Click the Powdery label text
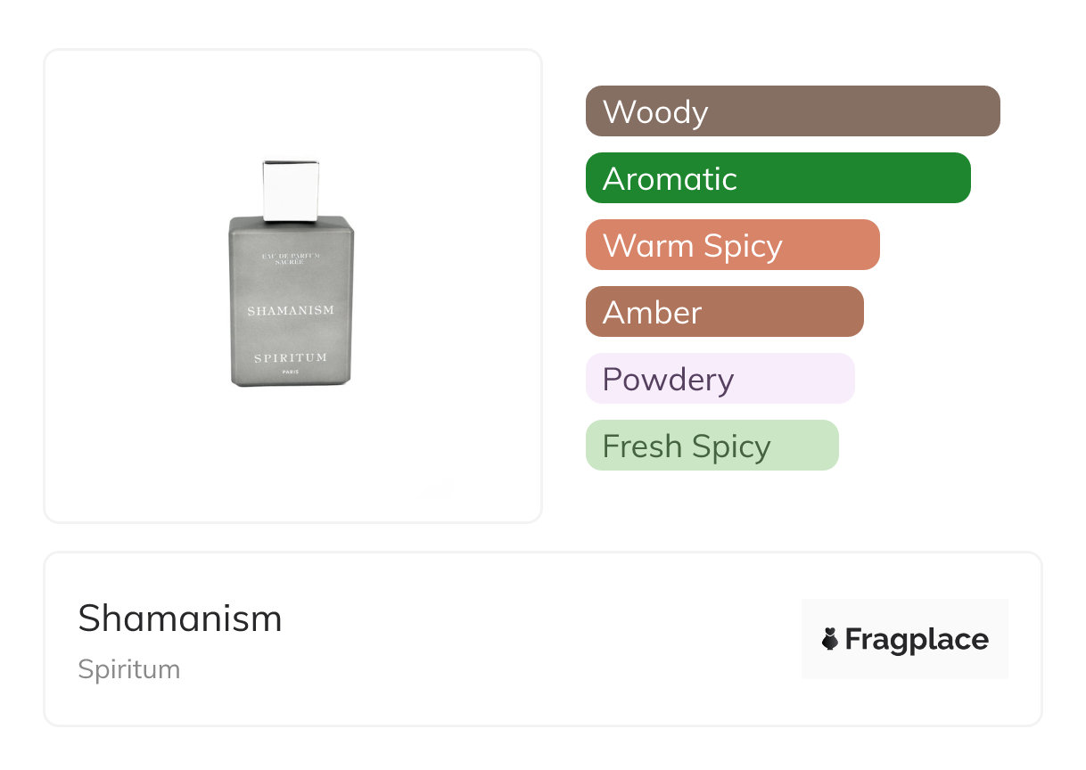The width and height of the screenshot is (1086, 770). click(668, 380)
